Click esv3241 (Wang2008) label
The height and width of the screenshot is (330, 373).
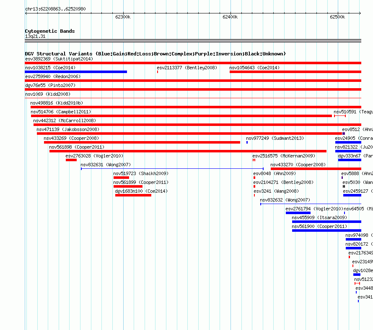(x=276, y=191)
